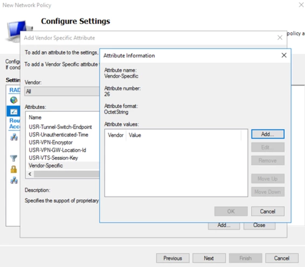Open the Vendor dropdown showing All
Viewport: 305px width, 267px height.
pyautogui.click(x=62, y=92)
